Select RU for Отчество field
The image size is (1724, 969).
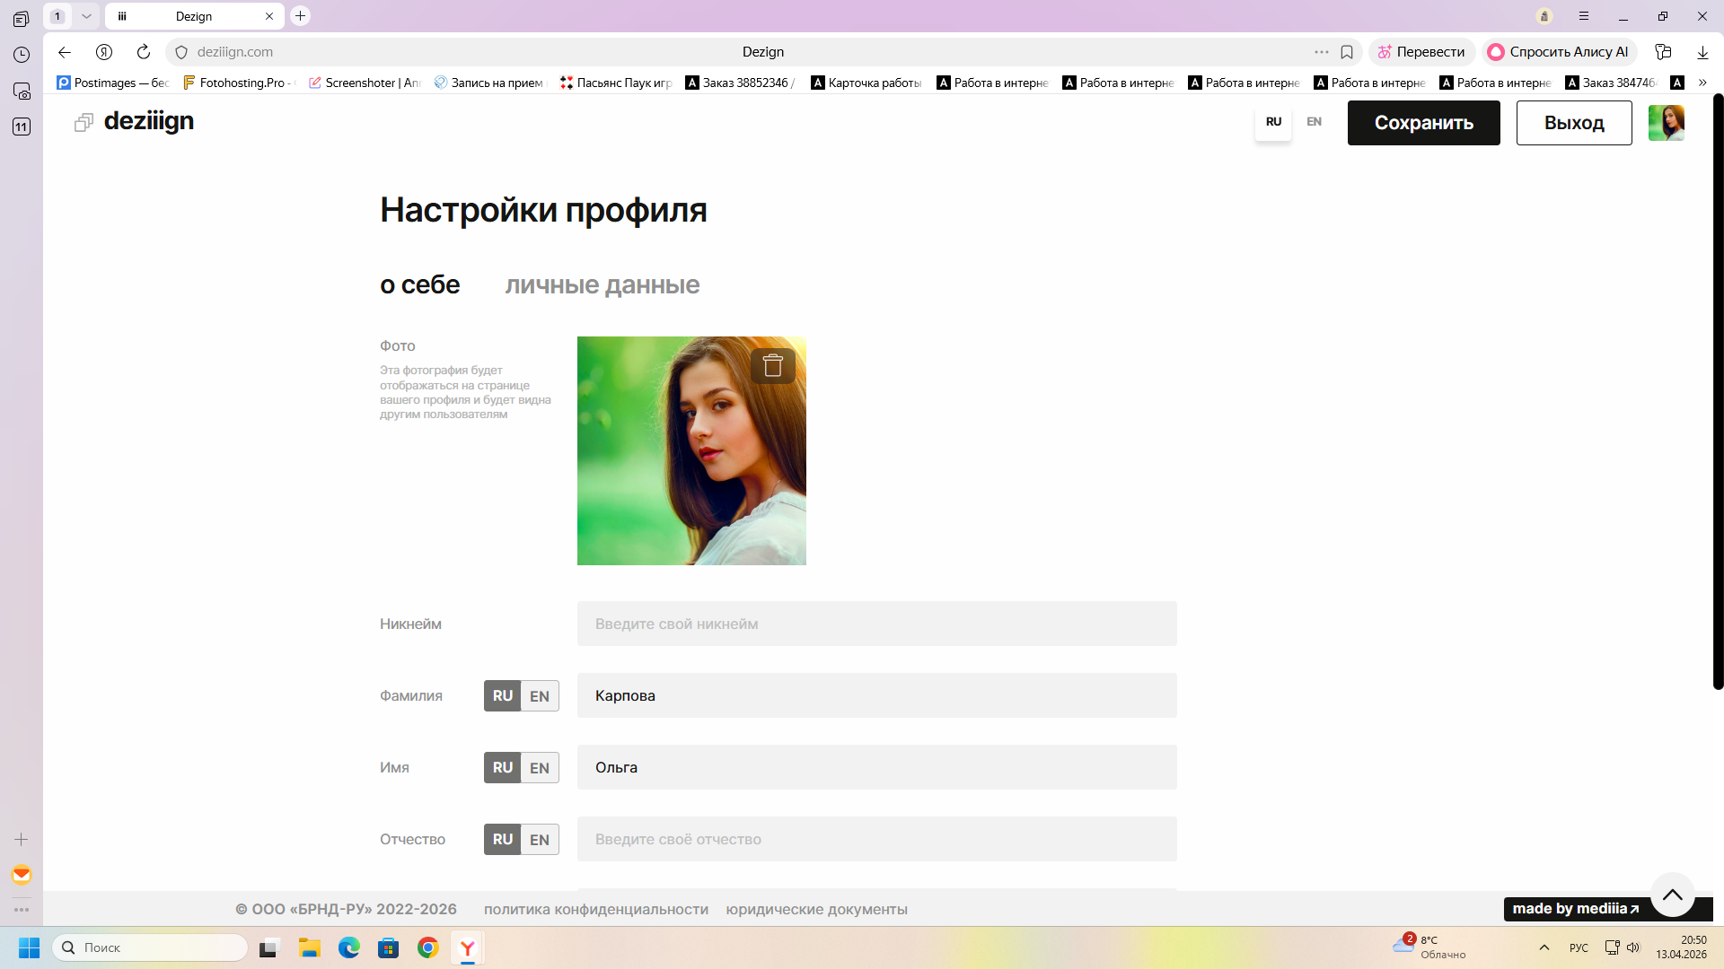pyautogui.click(x=503, y=840)
